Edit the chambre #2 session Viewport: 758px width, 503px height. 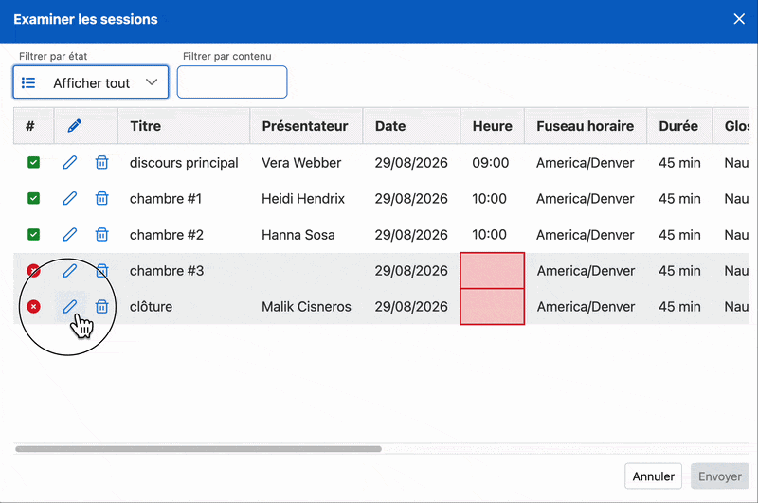tap(69, 234)
